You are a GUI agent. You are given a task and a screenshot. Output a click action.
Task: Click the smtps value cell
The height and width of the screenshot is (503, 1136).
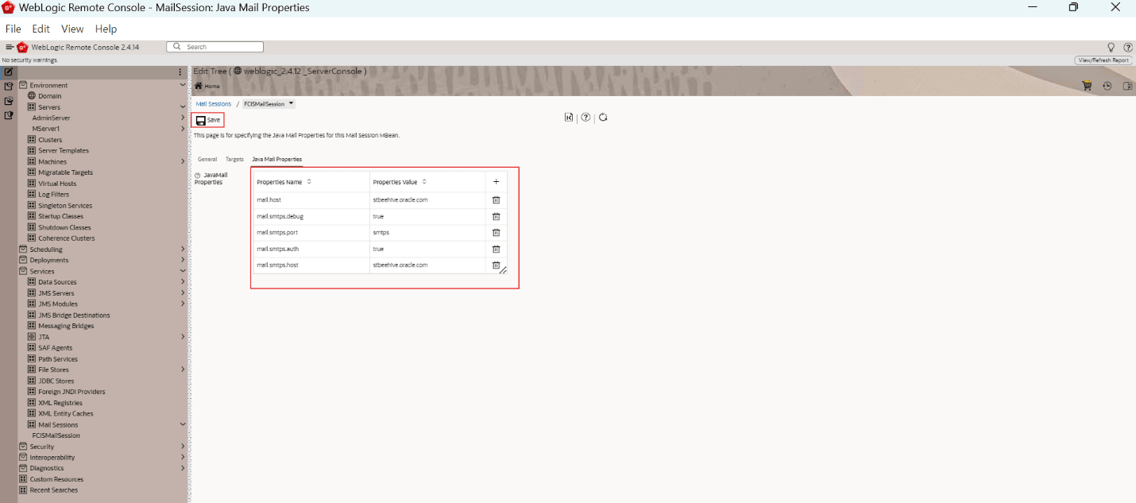(x=427, y=233)
